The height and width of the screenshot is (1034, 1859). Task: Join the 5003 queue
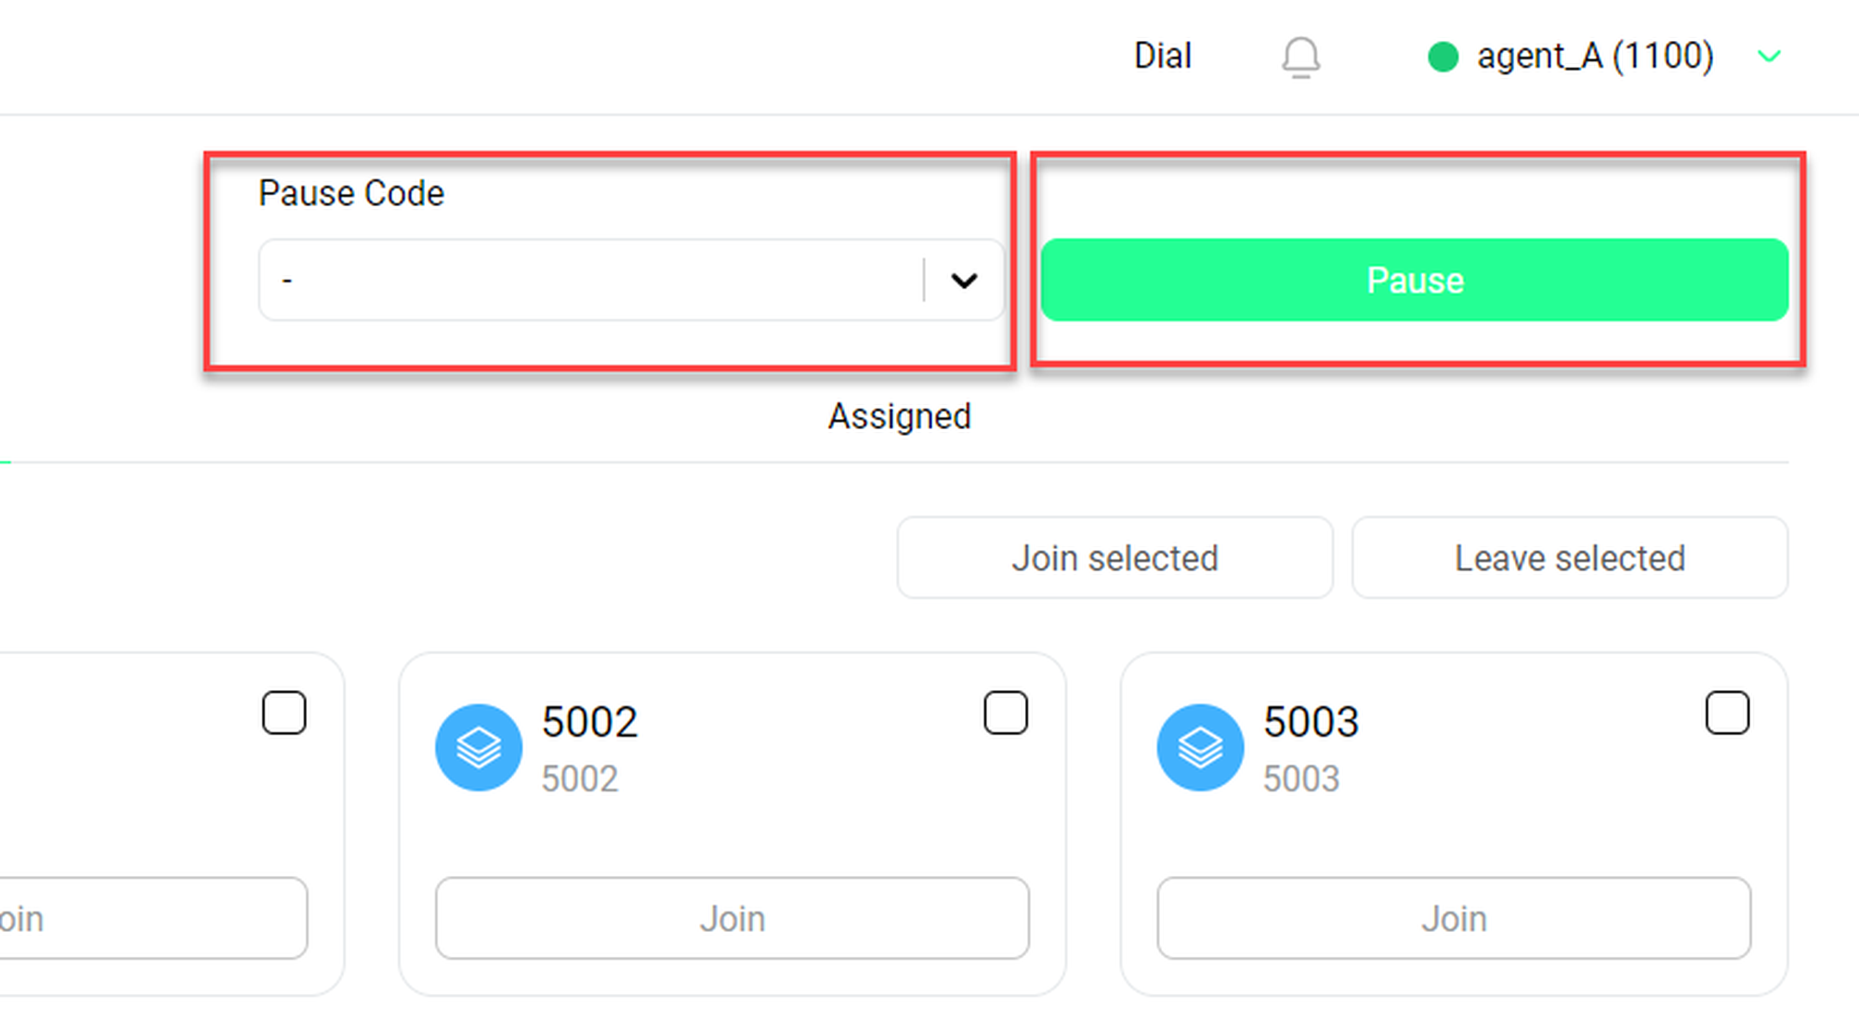tap(1454, 919)
